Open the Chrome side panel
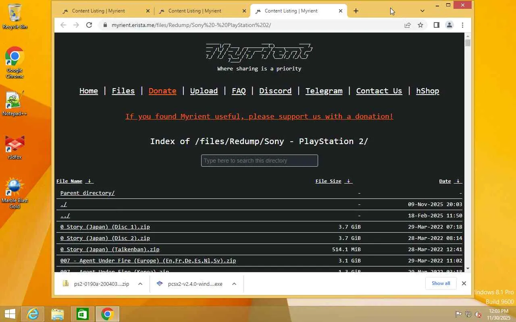Viewport: 516px width, 322px height. click(436, 25)
